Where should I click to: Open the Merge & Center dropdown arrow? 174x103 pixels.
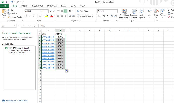95,16
